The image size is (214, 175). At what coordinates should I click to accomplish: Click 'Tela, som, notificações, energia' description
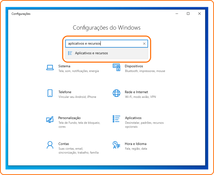pos(79,71)
